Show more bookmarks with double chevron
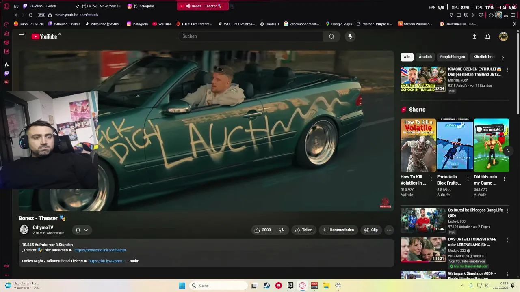The image size is (520, 292). [515, 24]
